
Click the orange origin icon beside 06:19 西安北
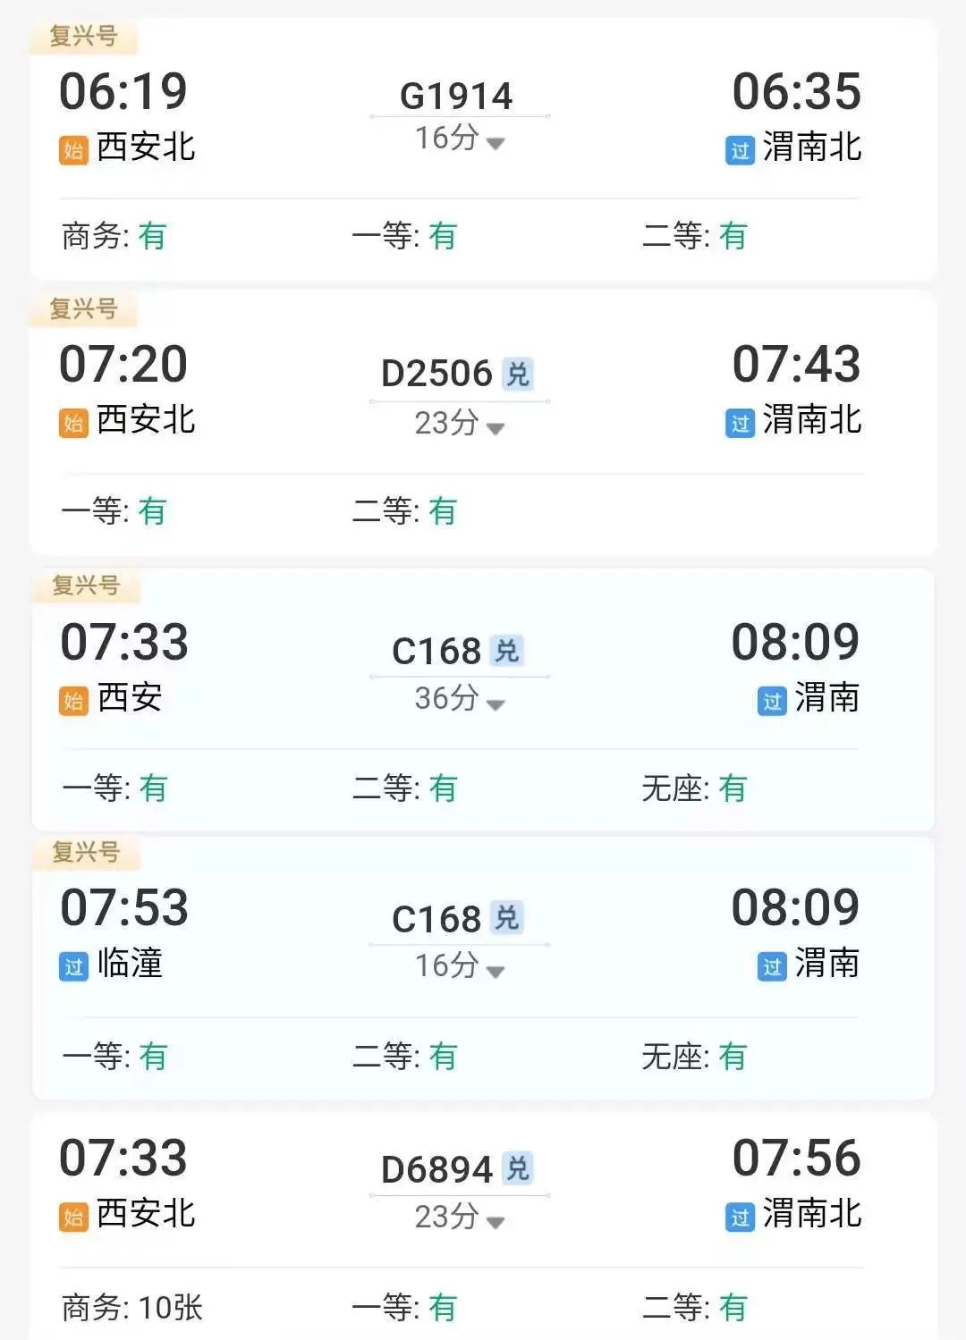(73, 149)
